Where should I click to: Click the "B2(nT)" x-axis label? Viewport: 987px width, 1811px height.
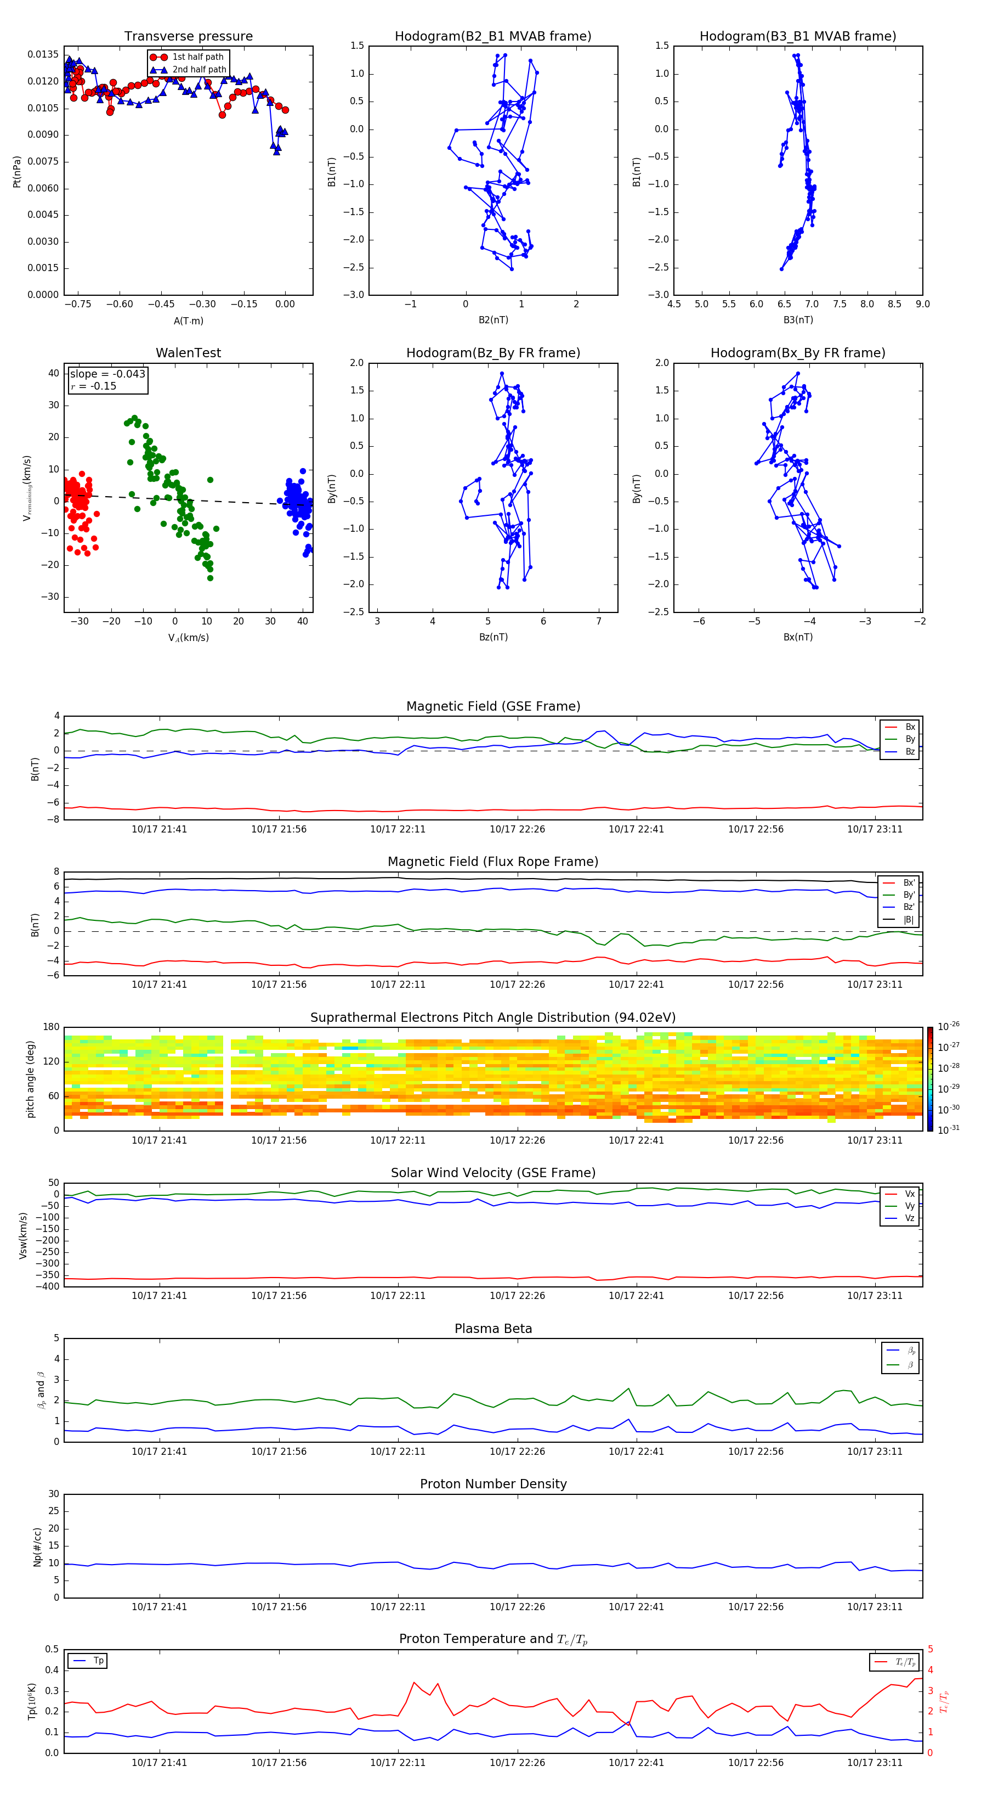pos(493,320)
